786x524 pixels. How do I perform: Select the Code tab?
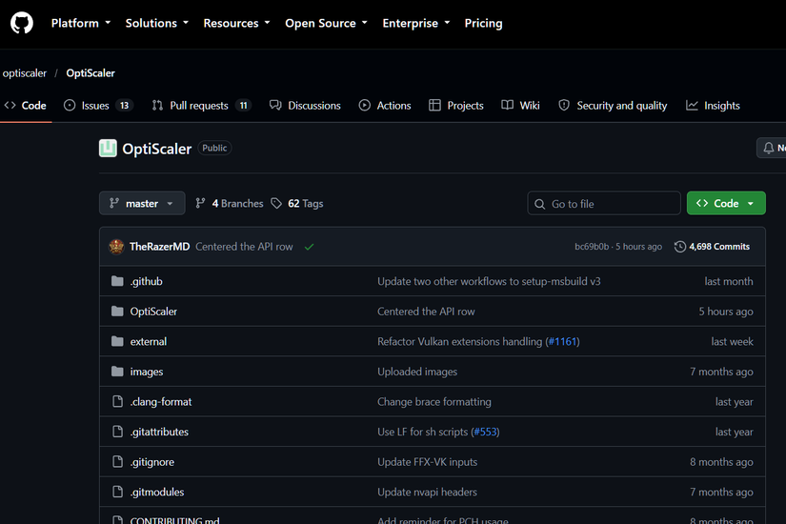pyautogui.click(x=26, y=106)
